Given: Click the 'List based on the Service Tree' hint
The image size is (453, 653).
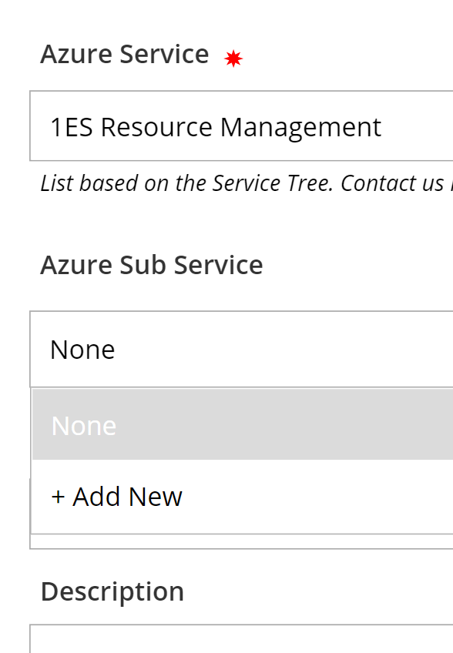Looking at the screenshot, I should pyautogui.click(x=247, y=183).
